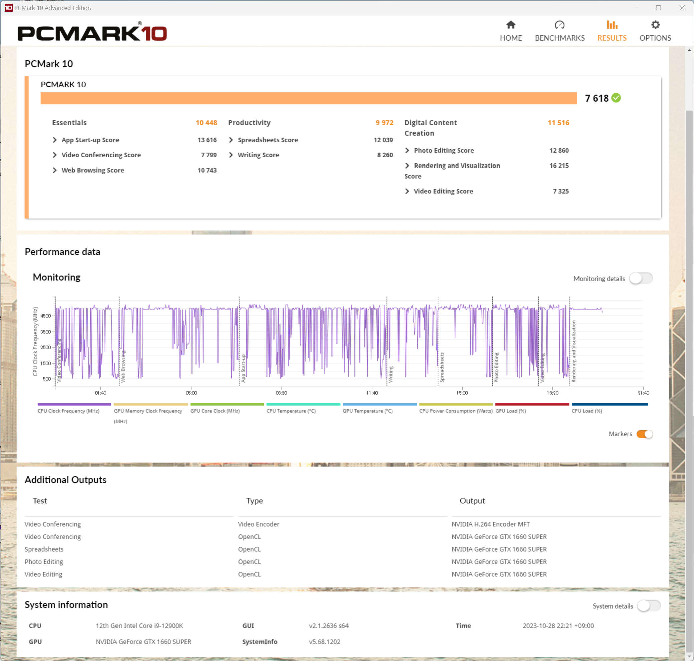The width and height of the screenshot is (694, 661).
Task: Enable the Monitoring details toggle
Action: (x=641, y=278)
